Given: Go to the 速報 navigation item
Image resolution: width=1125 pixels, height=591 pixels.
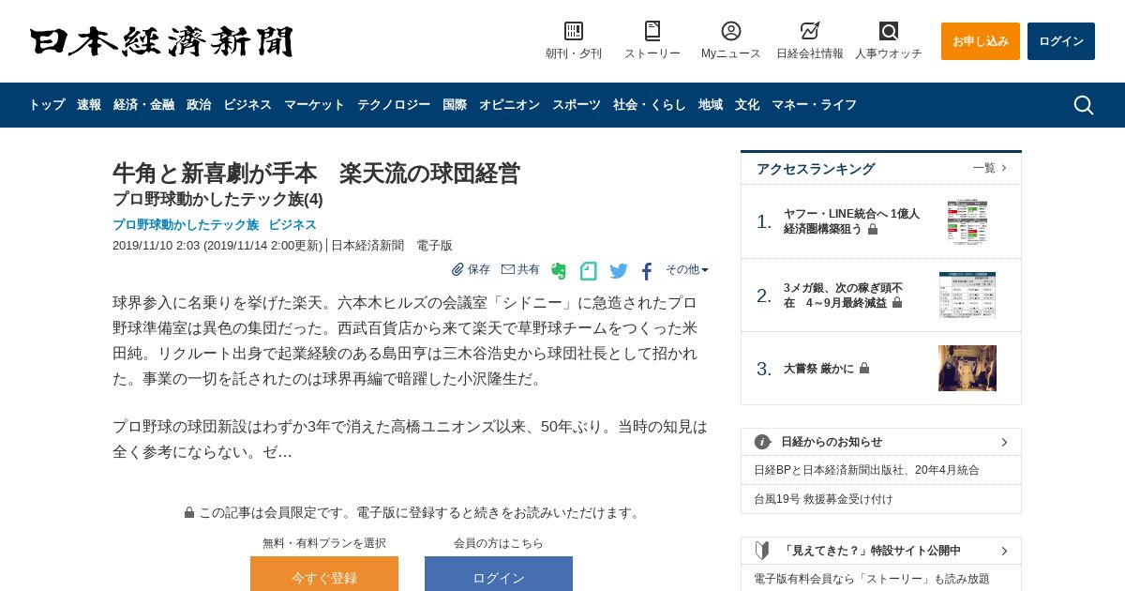Looking at the screenshot, I should coord(89,105).
